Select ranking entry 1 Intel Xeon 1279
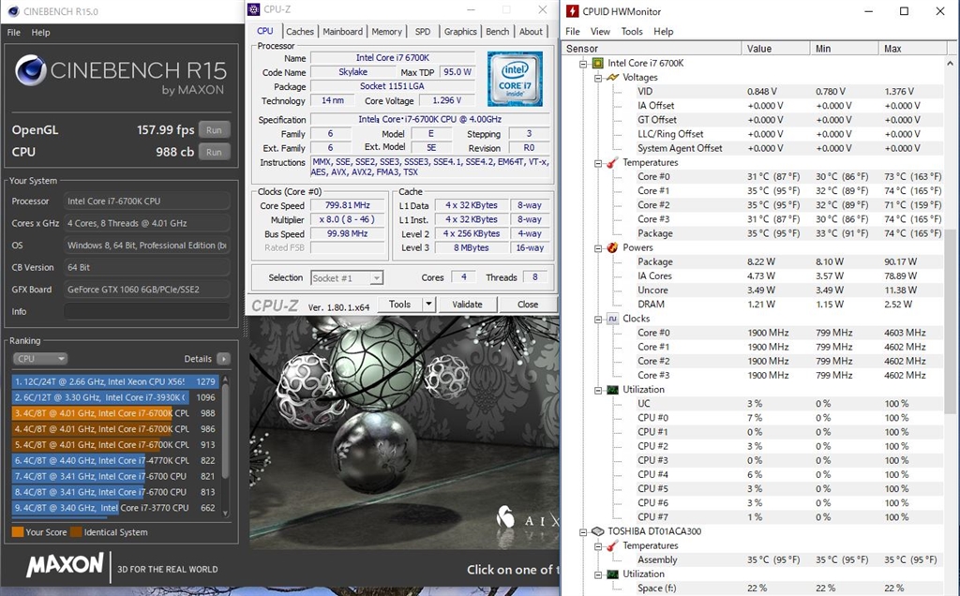960x596 pixels. [114, 381]
